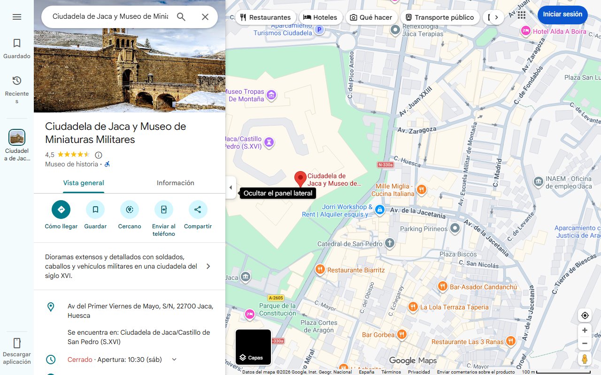This screenshot has height=375, width=601.
Task: Open the main hamburger menu
Action: pyautogui.click(x=17, y=17)
